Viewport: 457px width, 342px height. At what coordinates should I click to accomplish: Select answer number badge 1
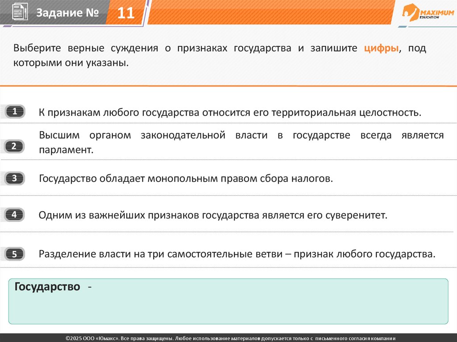[x=15, y=111]
